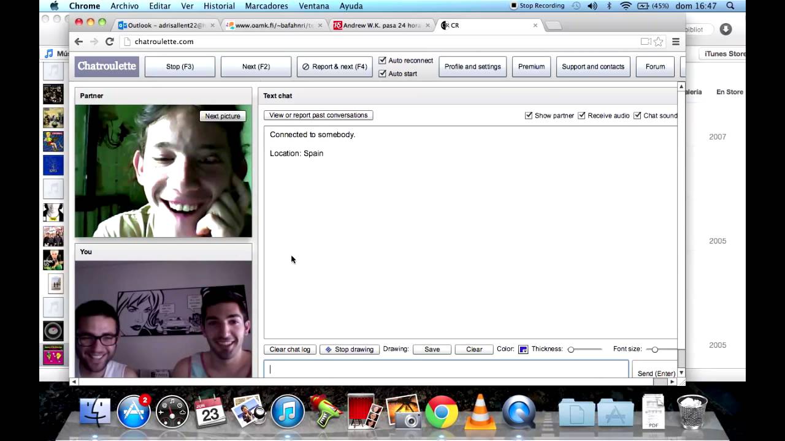Open the Chrome hamburger menu

676,42
